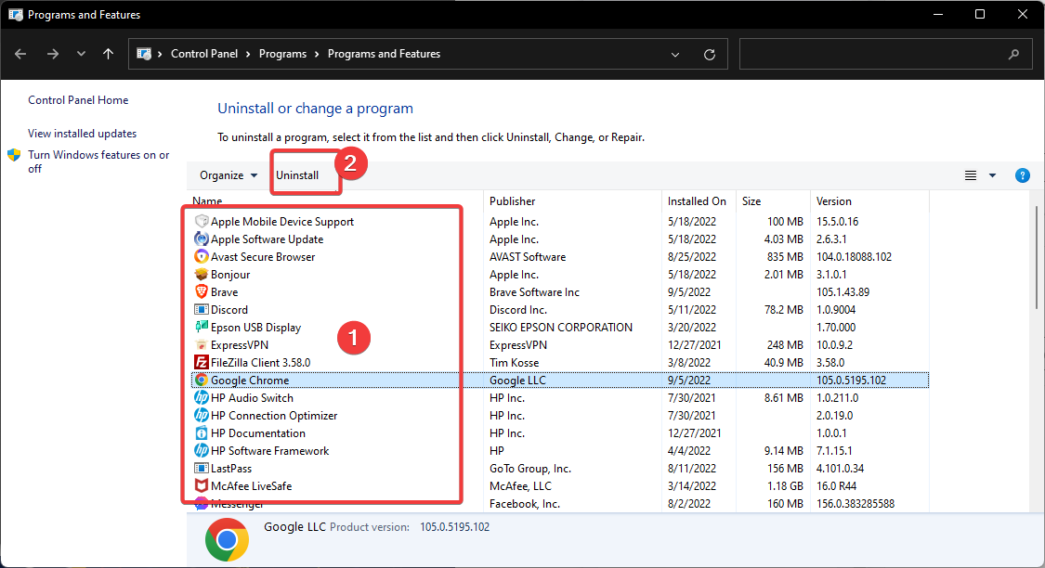
Task: Click the HP Documentation icon
Action: [x=202, y=432]
